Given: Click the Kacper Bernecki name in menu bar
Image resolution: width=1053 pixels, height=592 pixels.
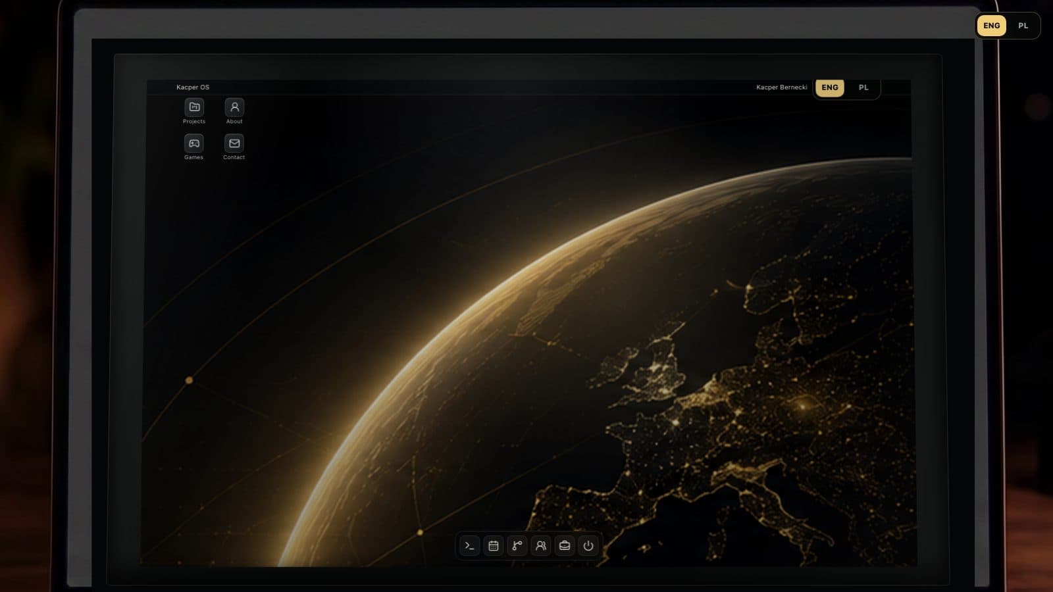Looking at the screenshot, I should [782, 87].
